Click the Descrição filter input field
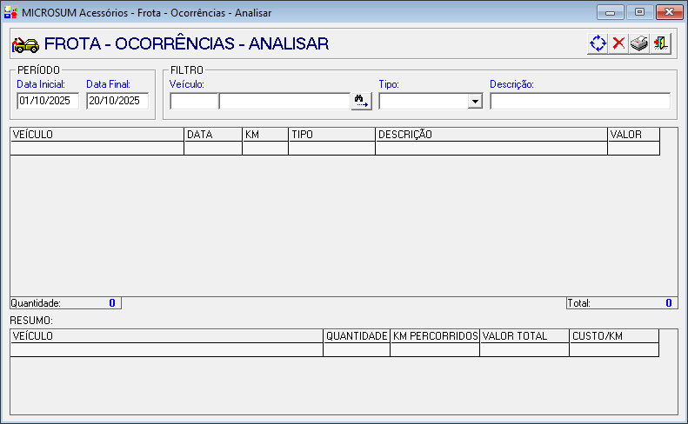The width and height of the screenshot is (688, 424). (x=580, y=102)
